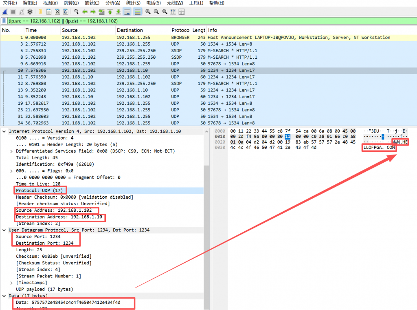Click the Destination column header

[129, 30]
